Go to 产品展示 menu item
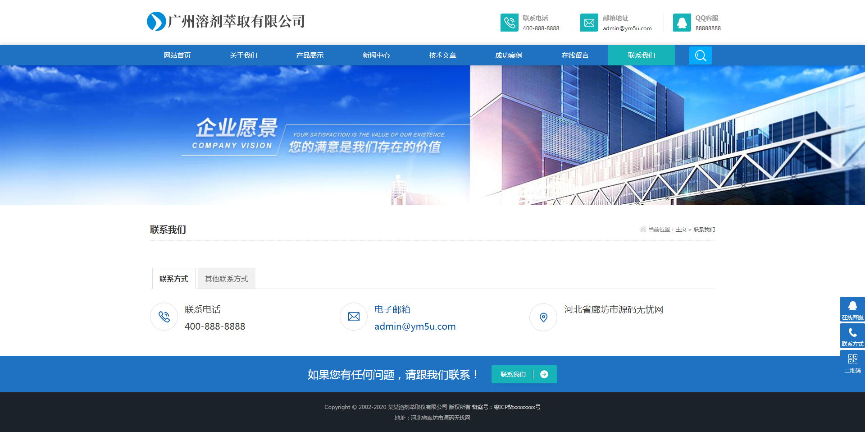This screenshot has width=865, height=432. coord(310,55)
